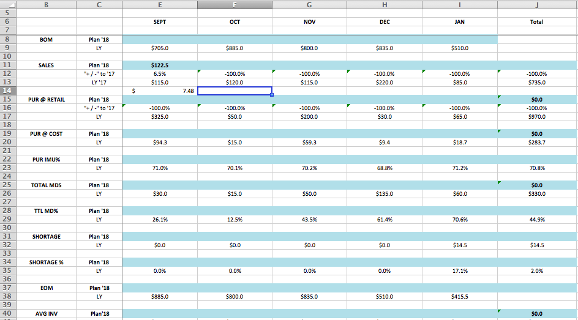Click the 17.1% shortage percent cell

[x=460, y=270]
